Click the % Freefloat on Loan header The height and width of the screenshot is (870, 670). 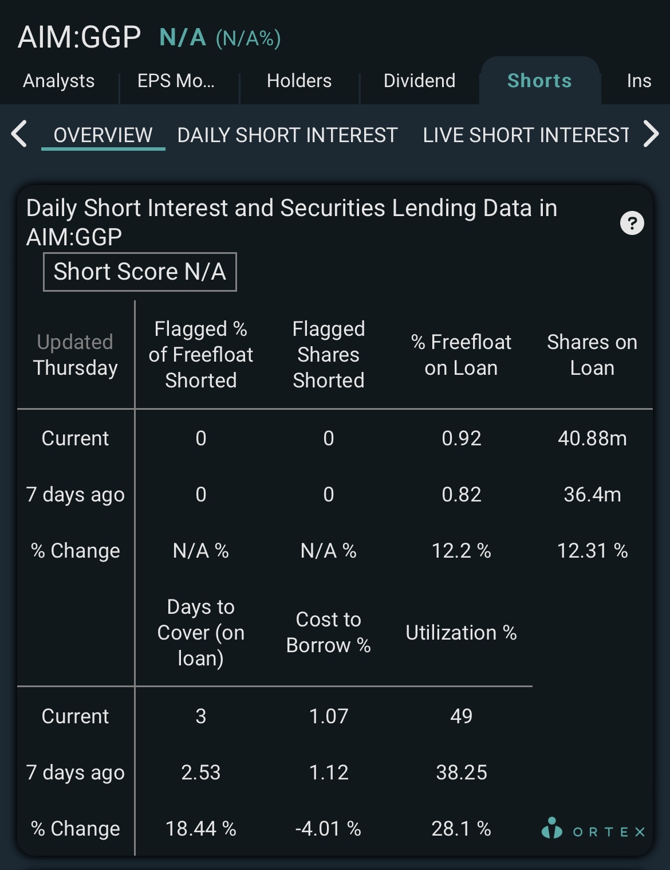pyautogui.click(x=461, y=355)
